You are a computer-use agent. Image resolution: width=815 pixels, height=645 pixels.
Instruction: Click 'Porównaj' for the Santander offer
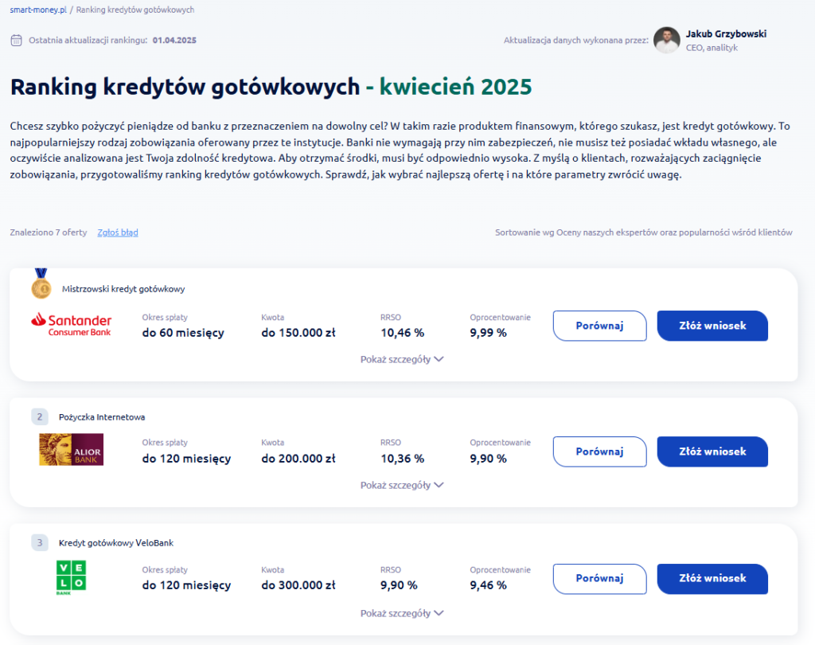[599, 326]
